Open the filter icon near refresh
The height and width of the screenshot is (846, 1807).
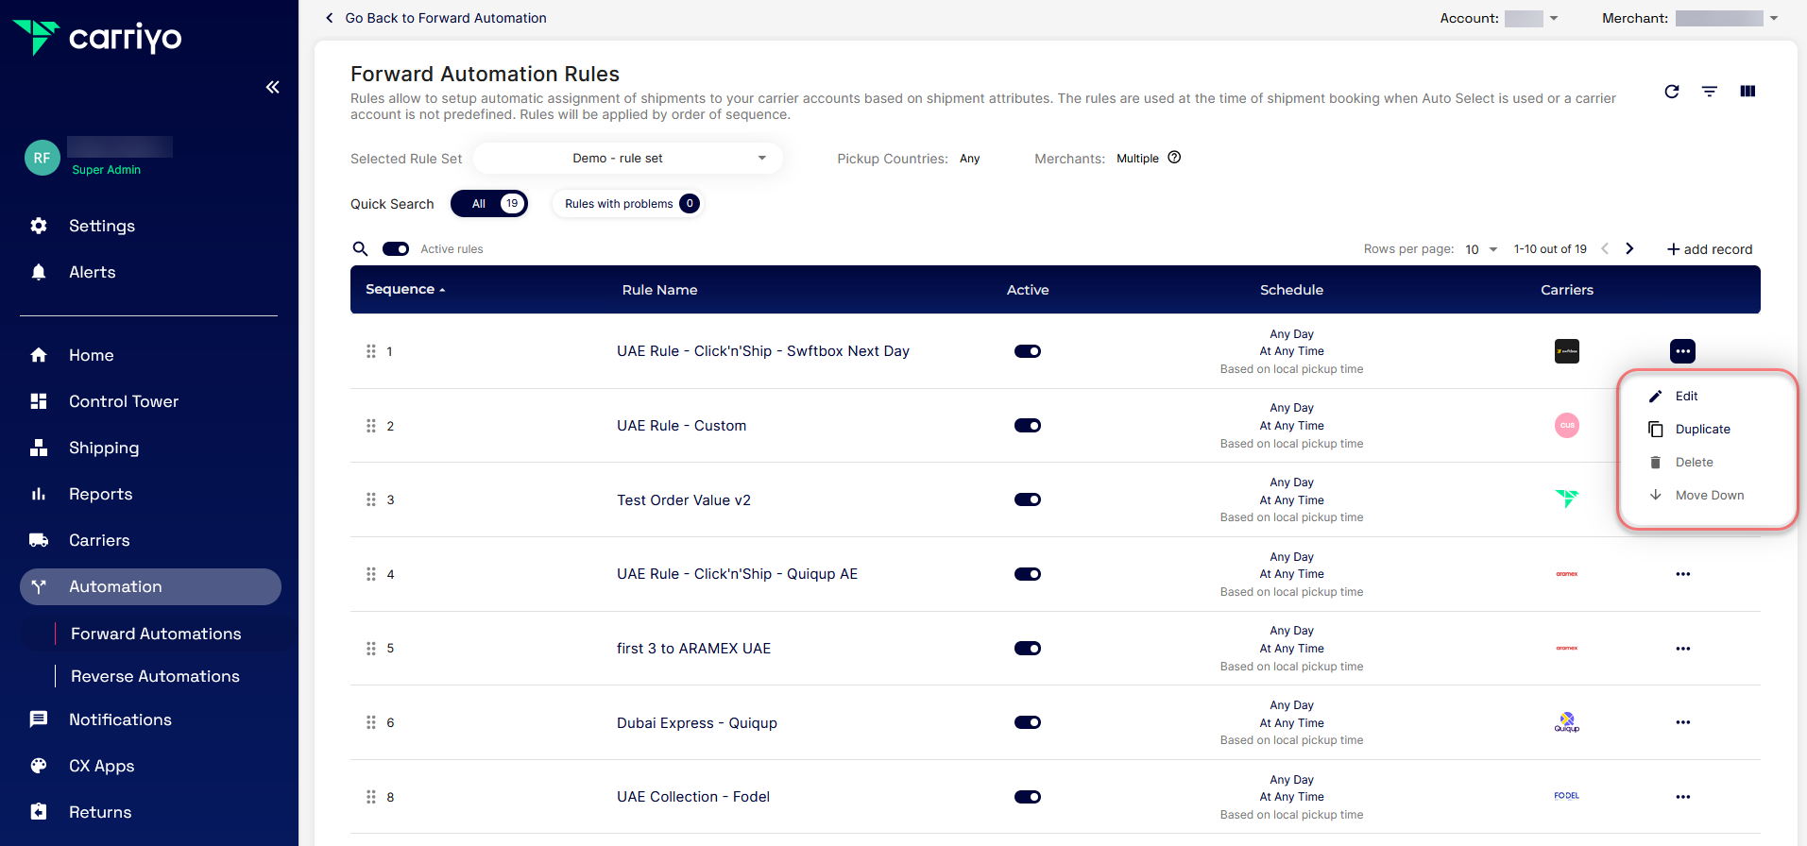tap(1709, 92)
